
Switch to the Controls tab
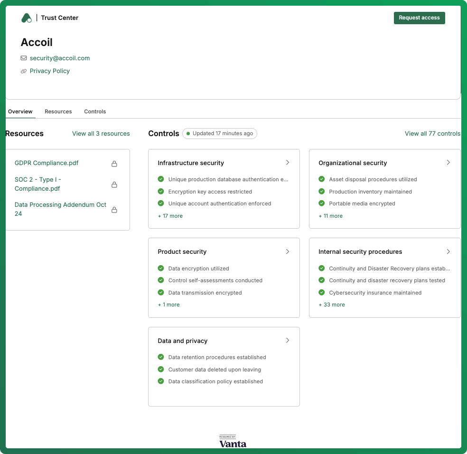pos(95,111)
